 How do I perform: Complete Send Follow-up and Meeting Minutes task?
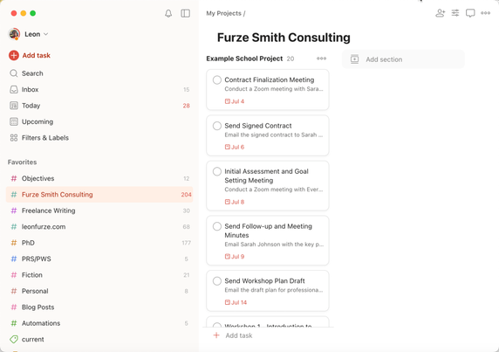217,226
